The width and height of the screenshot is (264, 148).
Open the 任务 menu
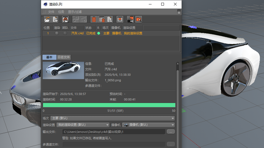tap(61, 12)
